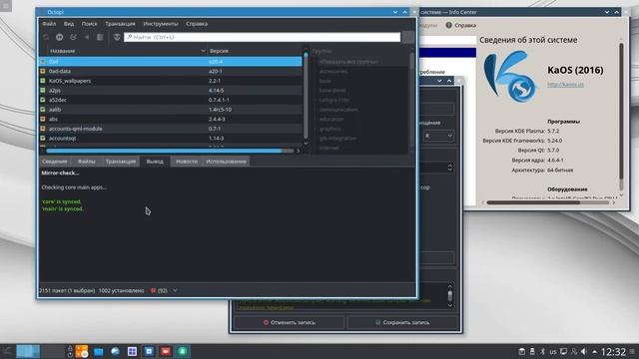639x359 pixels.
Task: Click the Bluetooth icon in system tray
Action: [x=542, y=351]
